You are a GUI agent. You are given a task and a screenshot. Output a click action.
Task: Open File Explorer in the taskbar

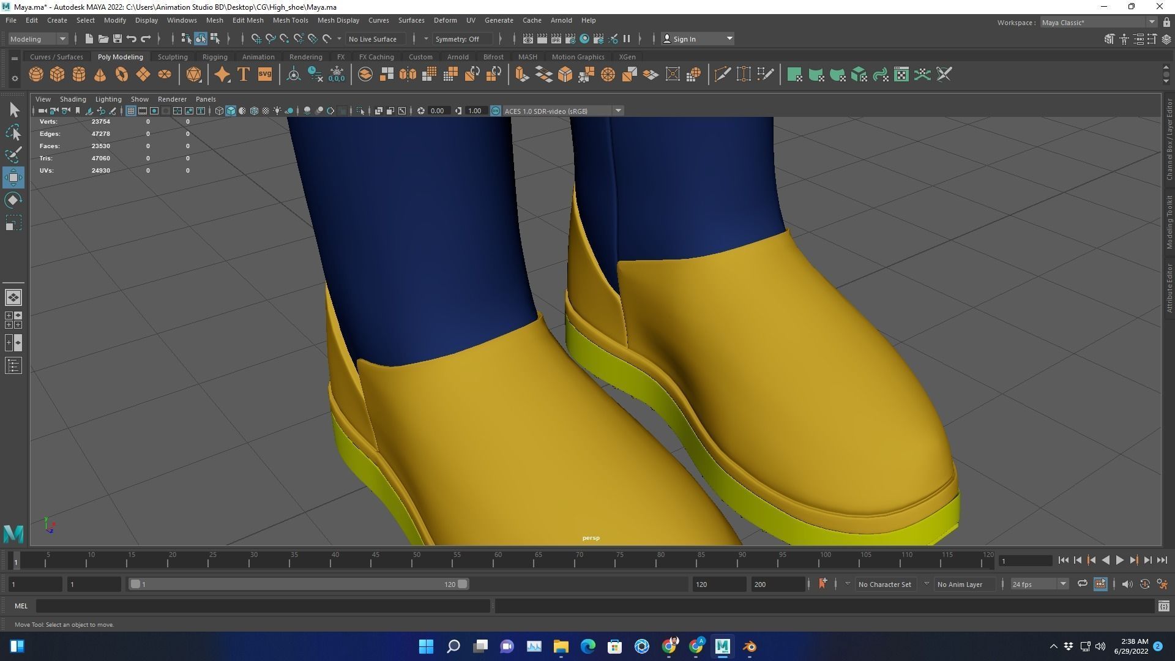click(561, 646)
